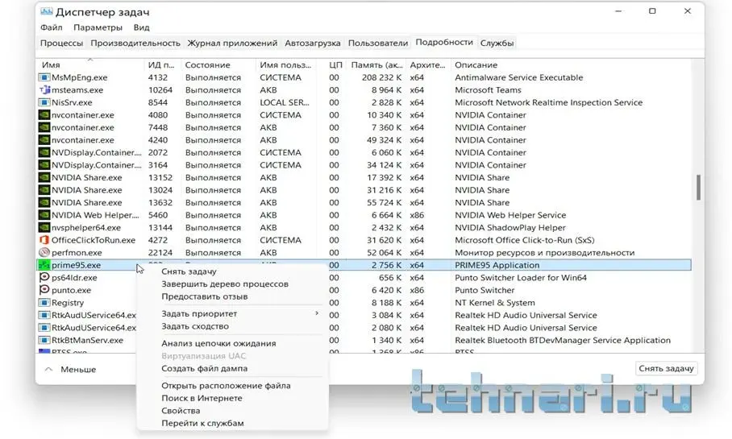Sort by the ИД п... column header
This screenshot has width=732, height=439.
pyautogui.click(x=161, y=65)
